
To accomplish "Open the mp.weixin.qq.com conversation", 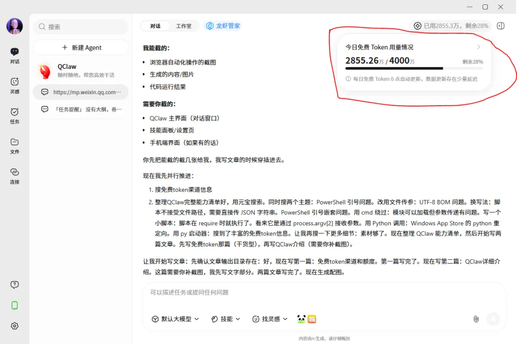I will [81, 92].
